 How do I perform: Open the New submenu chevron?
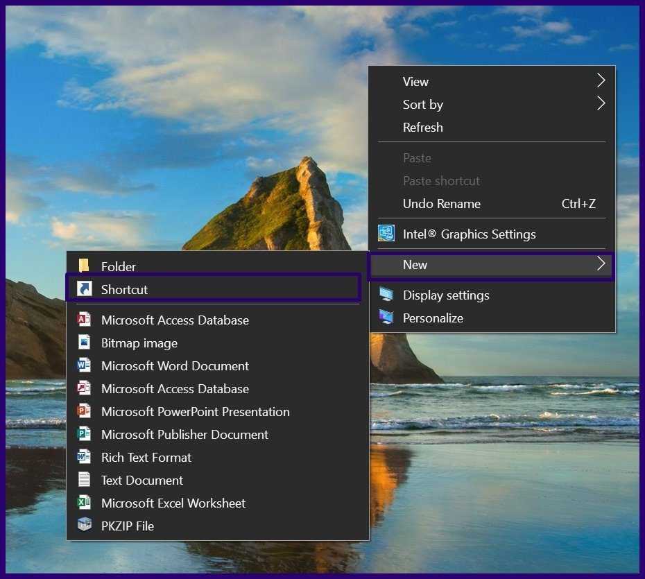click(601, 264)
